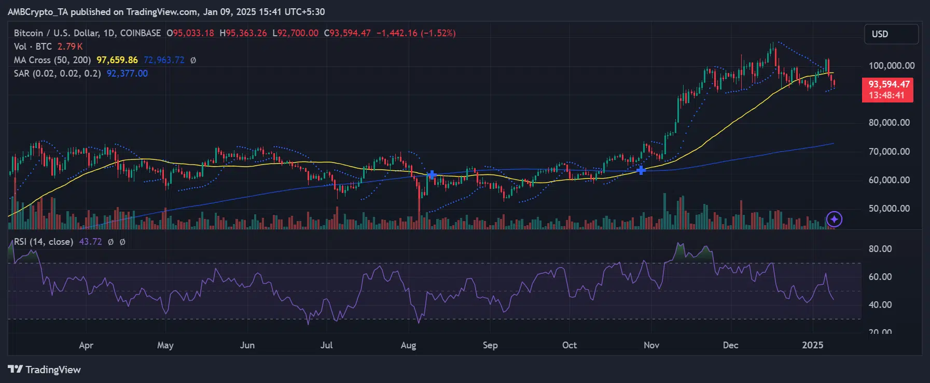This screenshot has height=383, width=930.
Task: Click the 50,000.00 price axis label
Action: pyautogui.click(x=889, y=209)
